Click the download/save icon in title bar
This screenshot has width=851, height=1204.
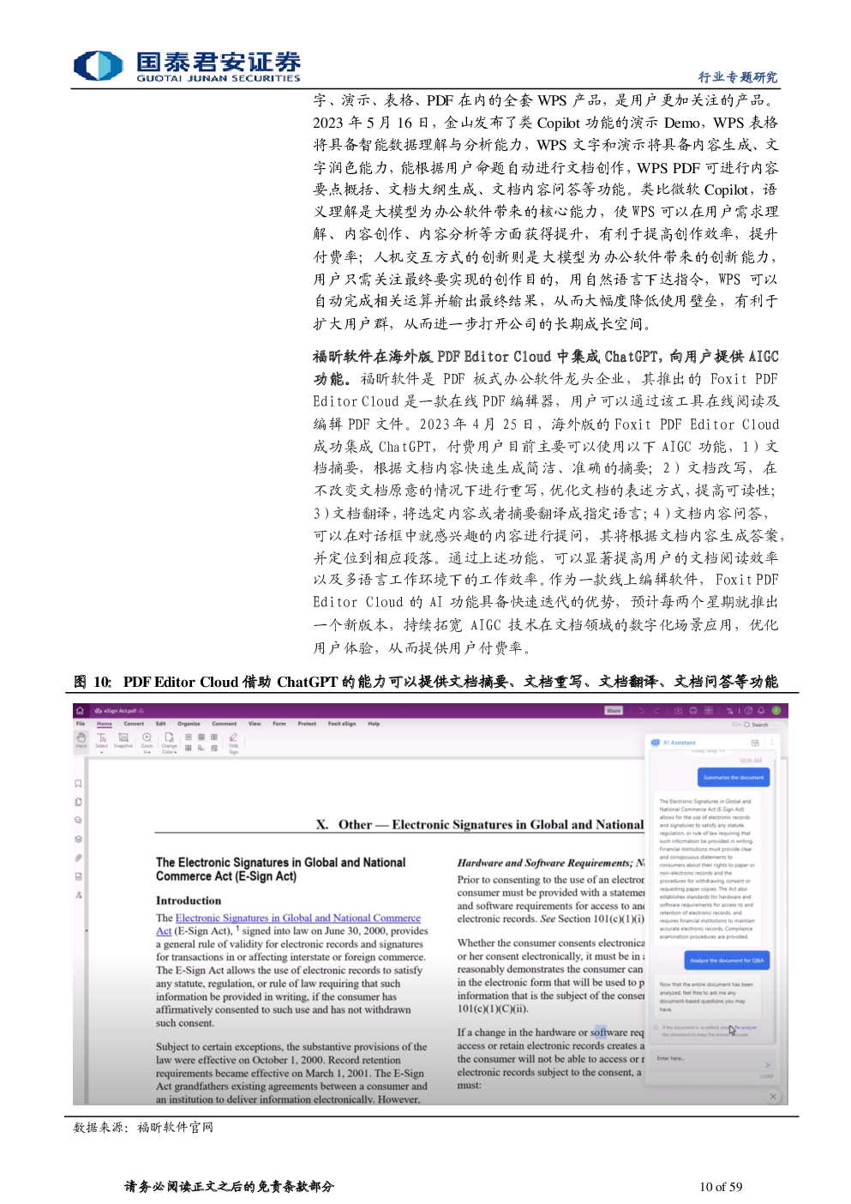(678, 711)
